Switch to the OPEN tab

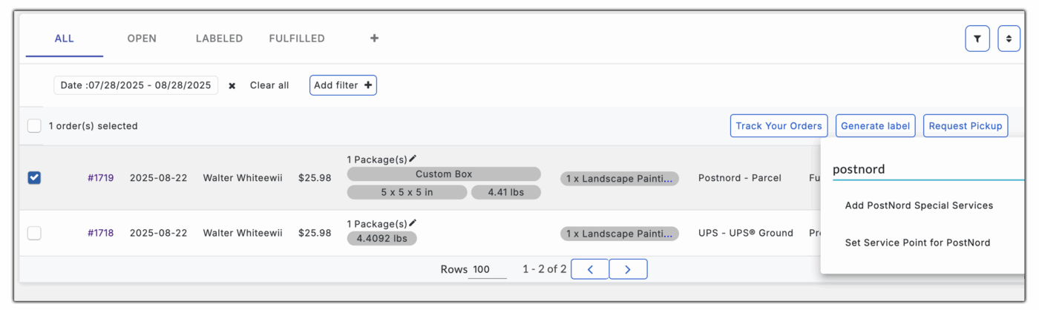[x=142, y=39]
